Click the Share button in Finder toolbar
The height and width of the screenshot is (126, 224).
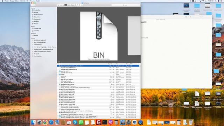pos(78,5)
